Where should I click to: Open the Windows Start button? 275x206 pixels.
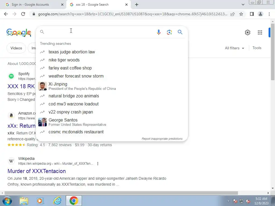[7, 201]
